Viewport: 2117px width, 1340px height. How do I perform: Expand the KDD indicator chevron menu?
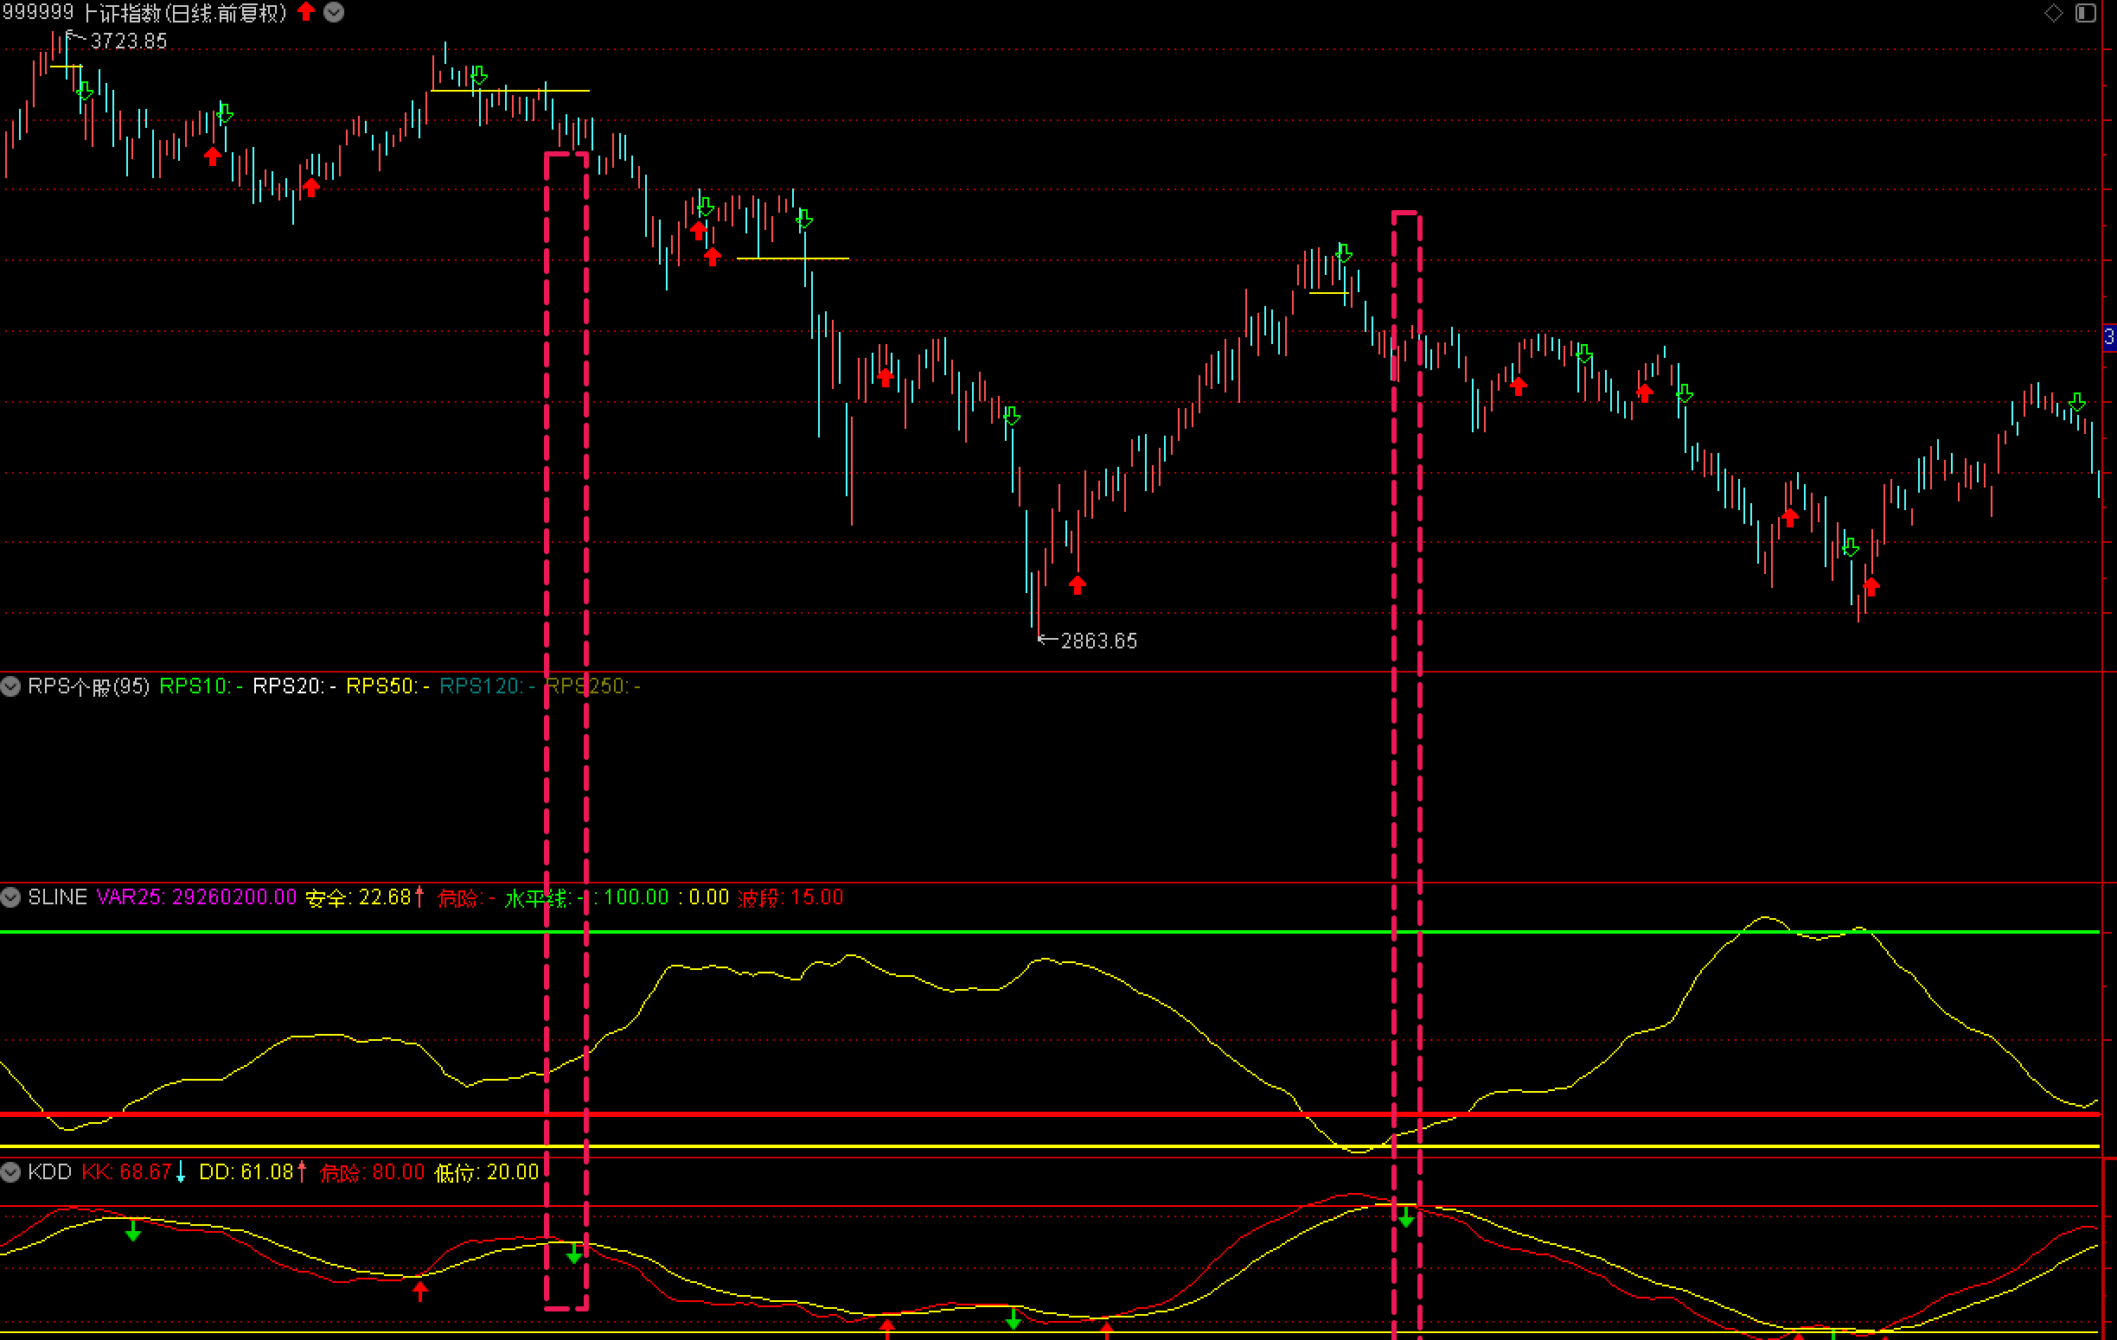[x=10, y=1172]
